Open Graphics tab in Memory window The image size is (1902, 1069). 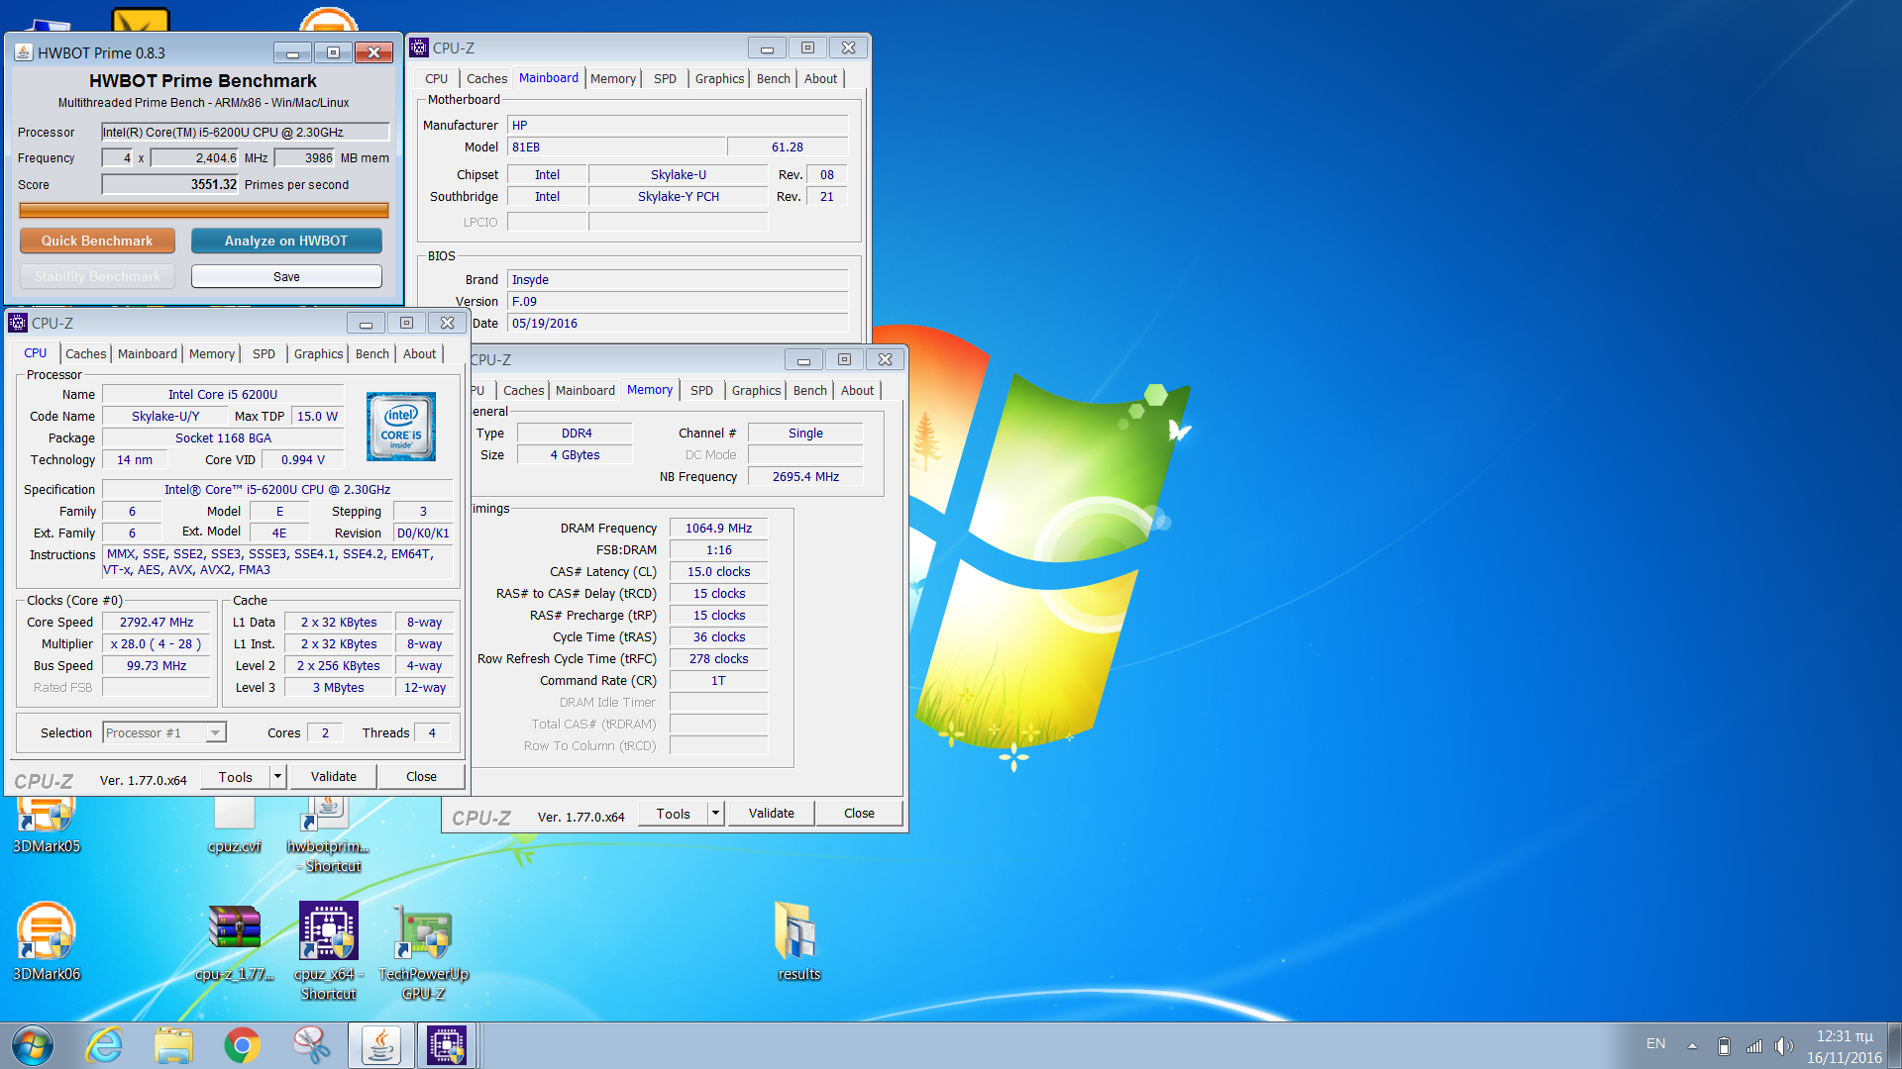click(757, 390)
